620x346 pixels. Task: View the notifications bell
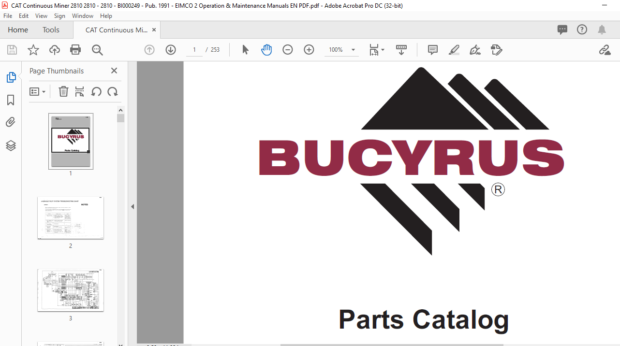602,30
